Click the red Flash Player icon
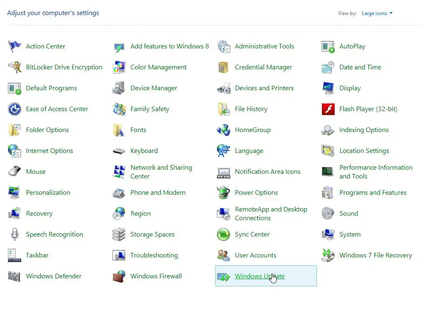The height and width of the screenshot is (321, 428). [x=328, y=109]
